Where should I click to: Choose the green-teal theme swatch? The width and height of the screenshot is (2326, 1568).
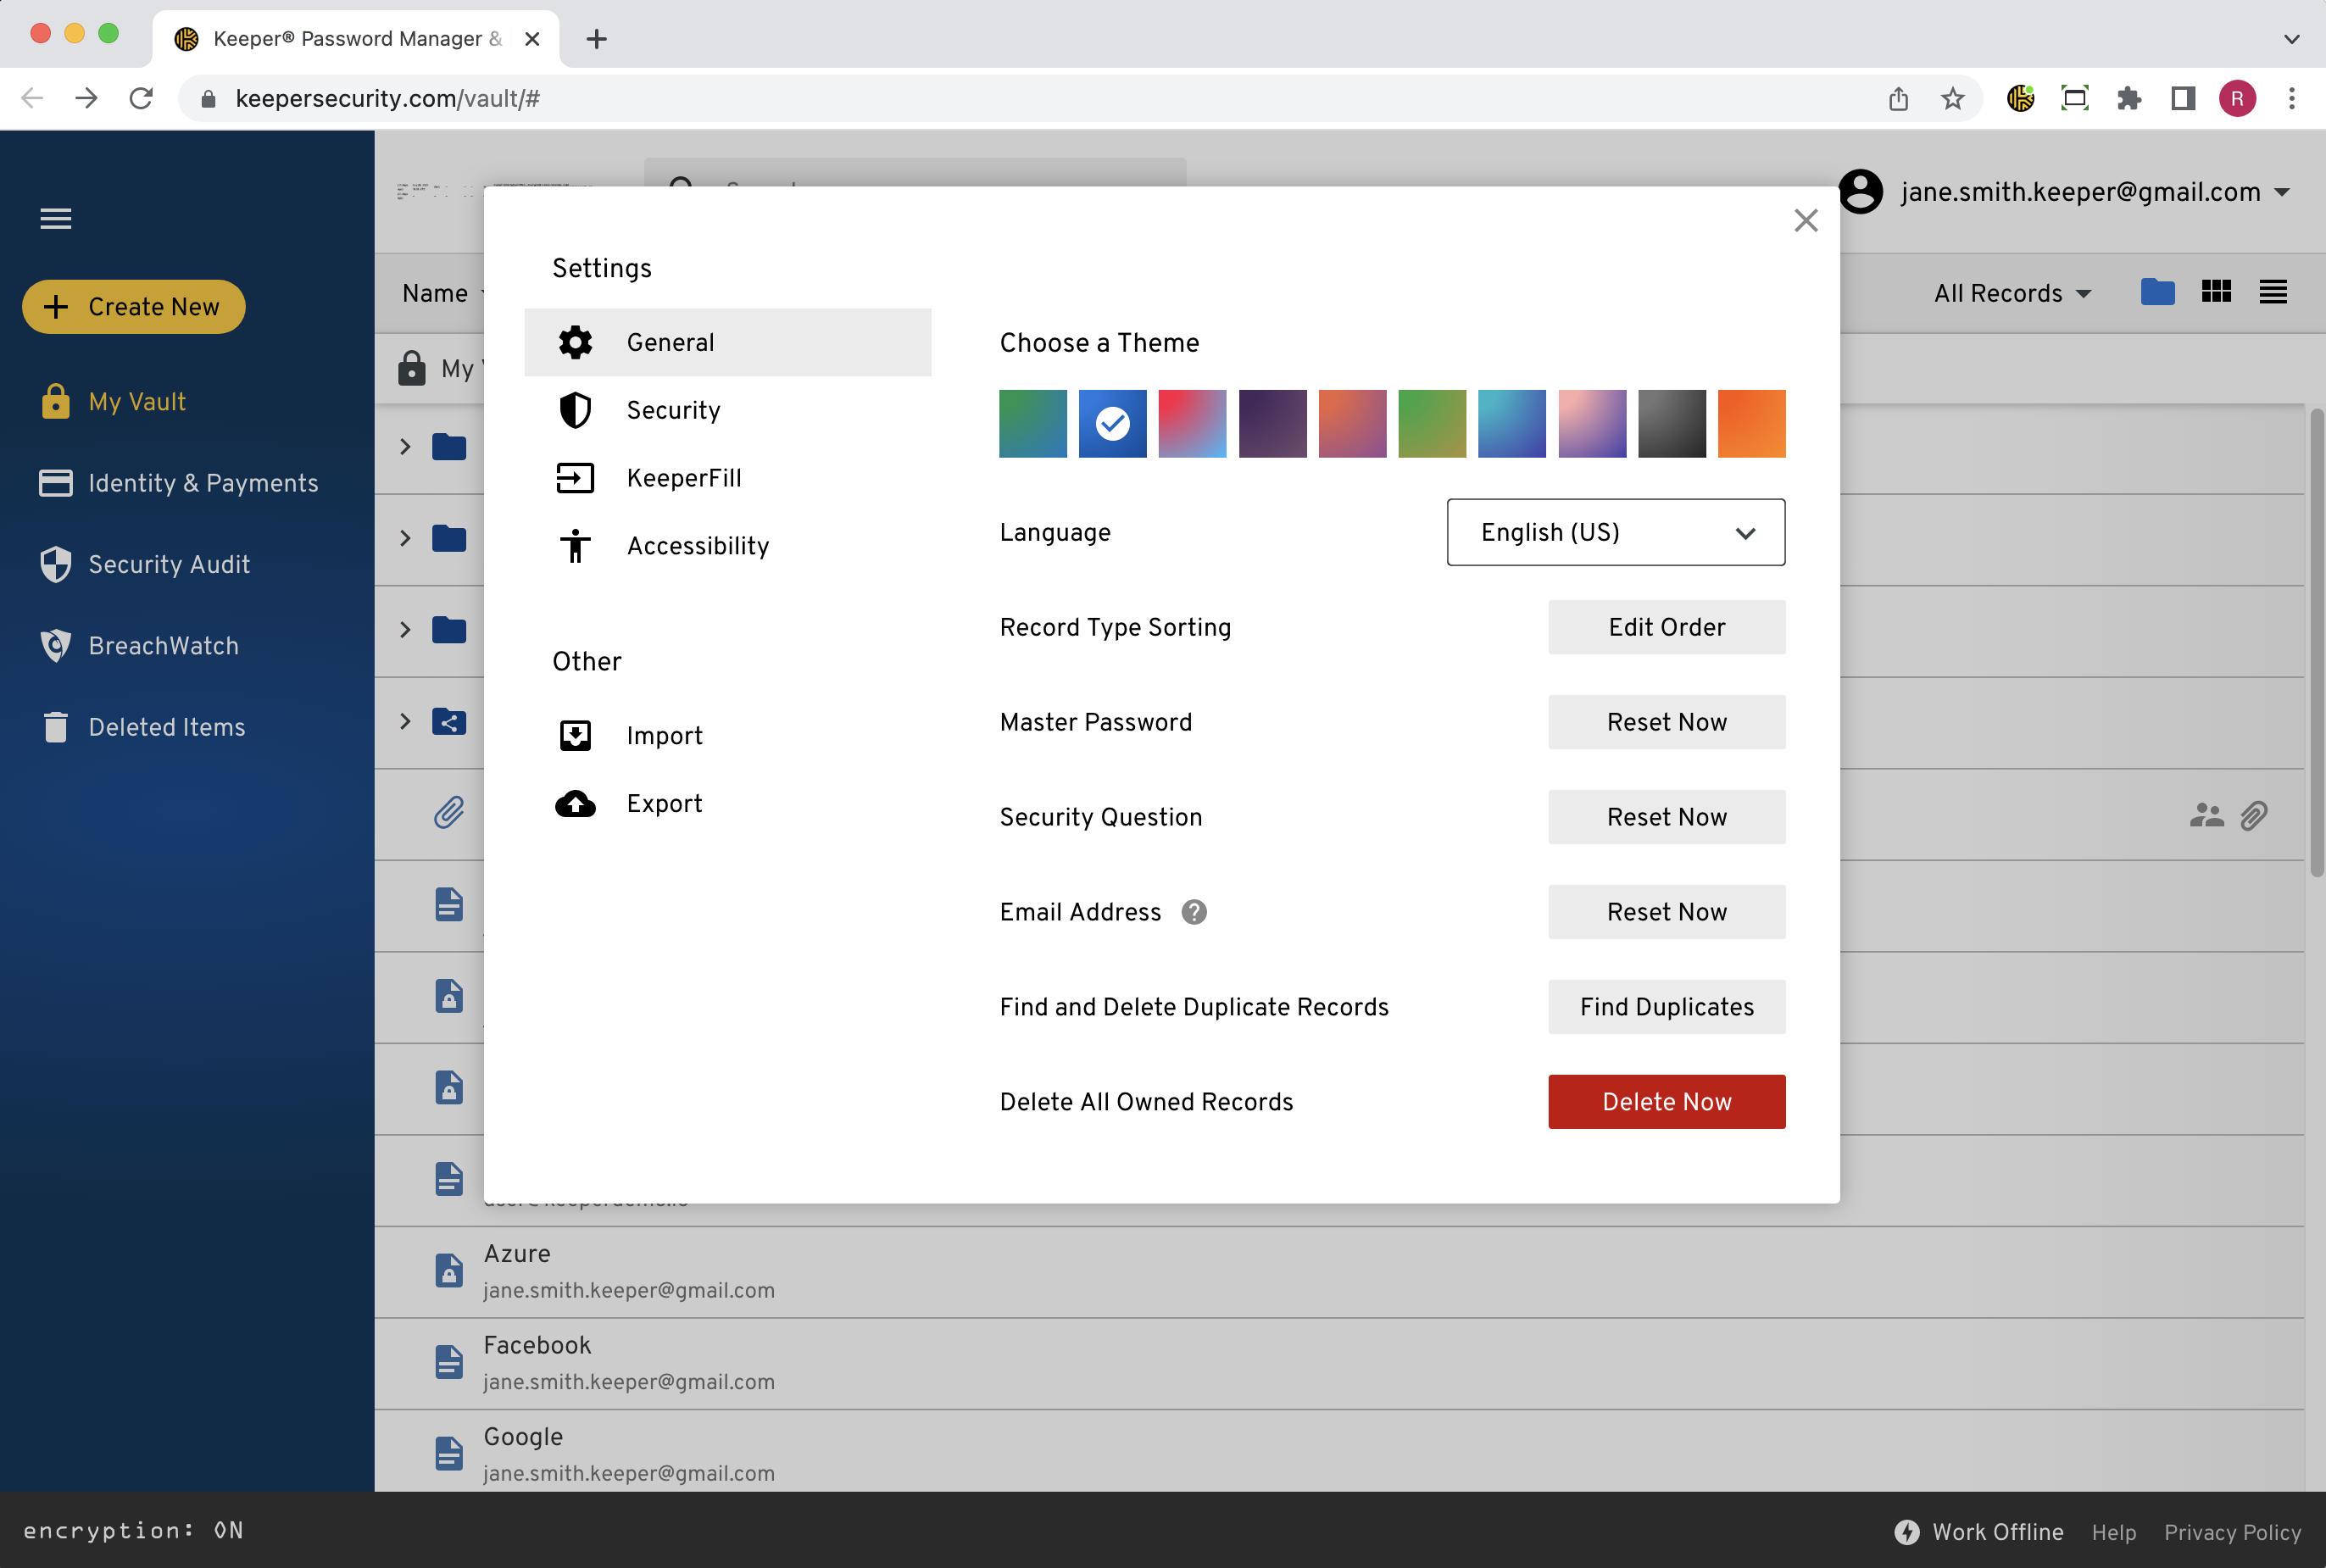point(1033,424)
